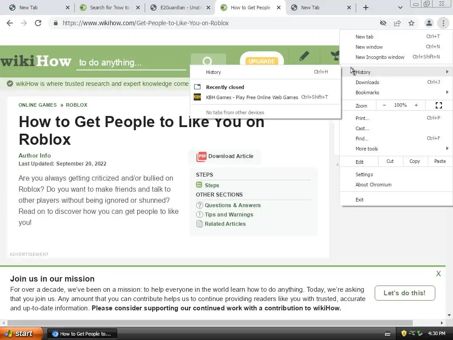The image size is (453, 340).
Task: Click Cut in the Edit row
Action: (390, 161)
